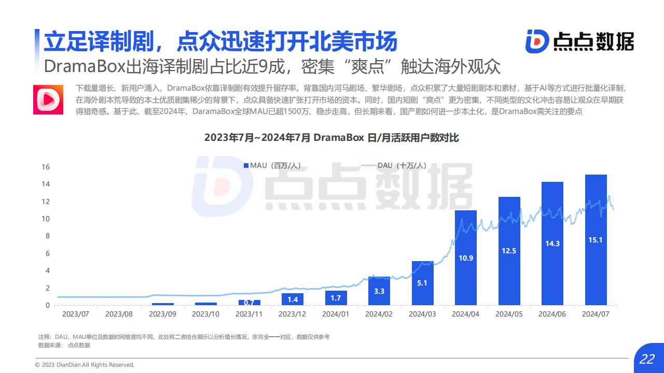Click the copyright text 2023 DianDian
Viewport: 664px width, 373px height.
pos(85,365)
